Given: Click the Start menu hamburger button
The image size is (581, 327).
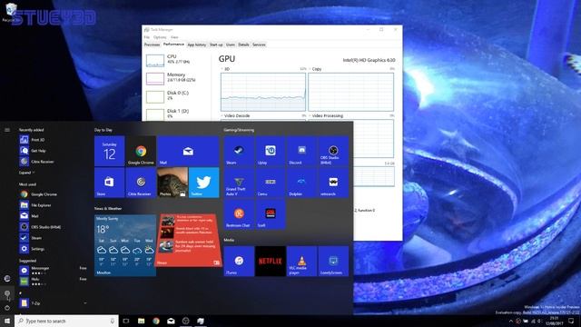Looking at the screenshot, I should (x=7, y=130).
